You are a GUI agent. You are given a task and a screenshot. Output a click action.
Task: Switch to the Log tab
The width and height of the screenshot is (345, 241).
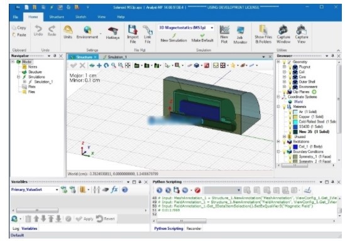pyautogui.click(x=16, y=228)
